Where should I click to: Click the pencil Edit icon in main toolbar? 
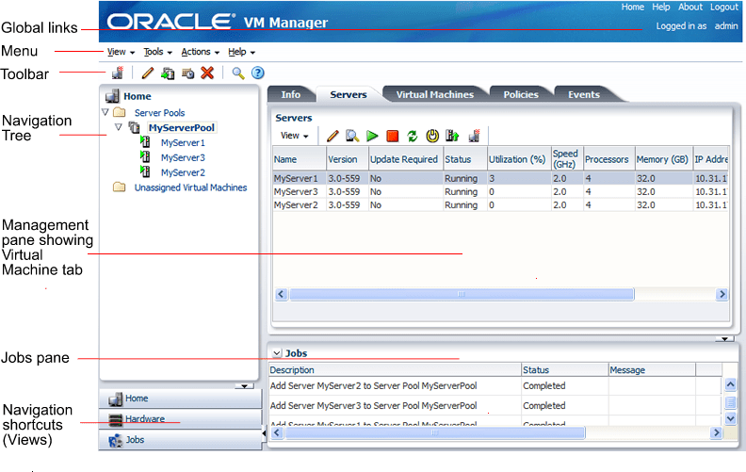[x=148, y=73]
